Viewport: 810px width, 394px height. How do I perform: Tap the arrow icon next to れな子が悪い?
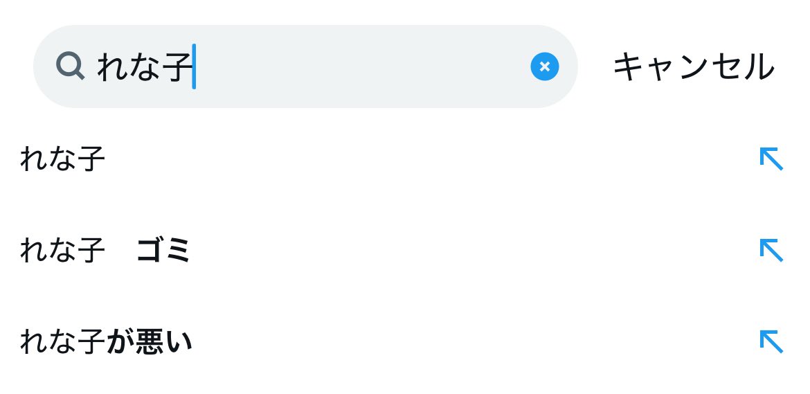771,341
